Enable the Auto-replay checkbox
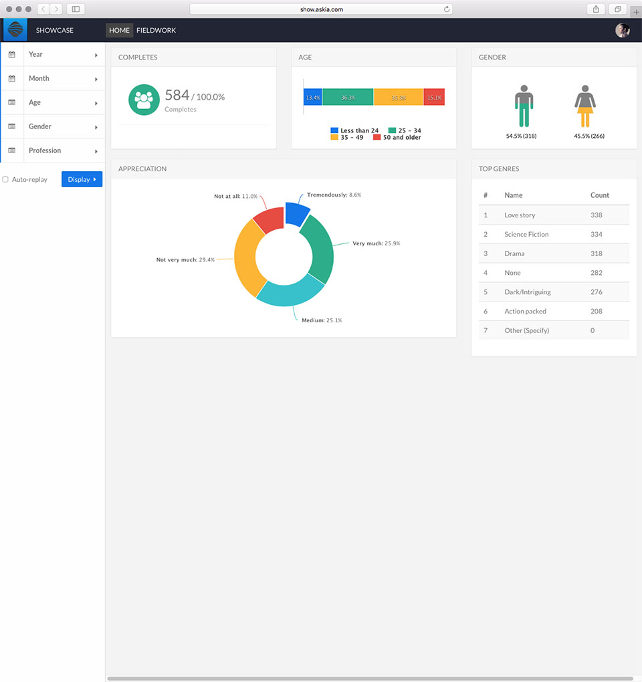This screenshot has height=682, width=642. tap(5, 179)
